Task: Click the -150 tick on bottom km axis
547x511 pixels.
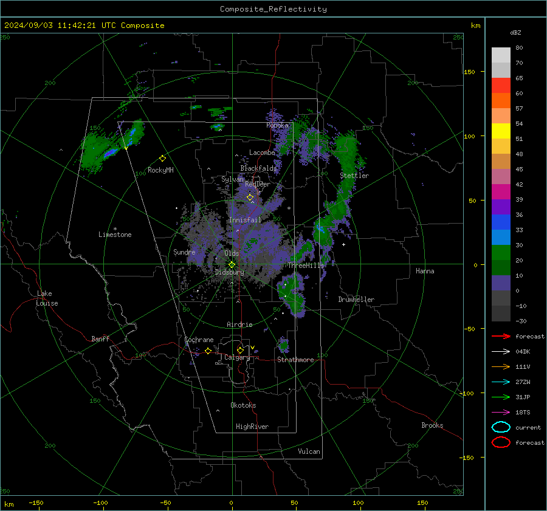Action: click(36, 502)
